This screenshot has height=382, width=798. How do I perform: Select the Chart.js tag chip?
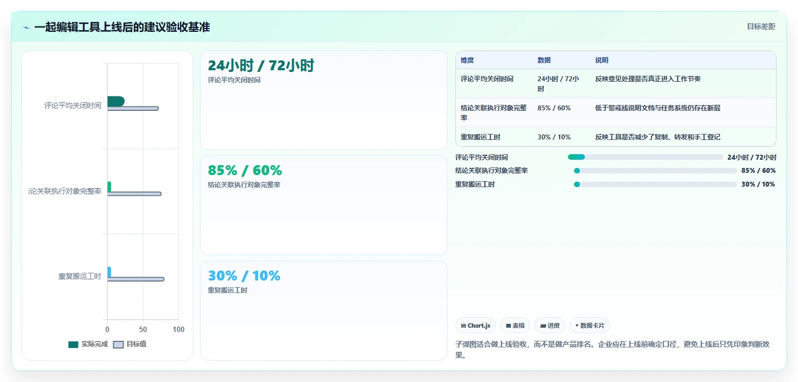coord(476,325)
